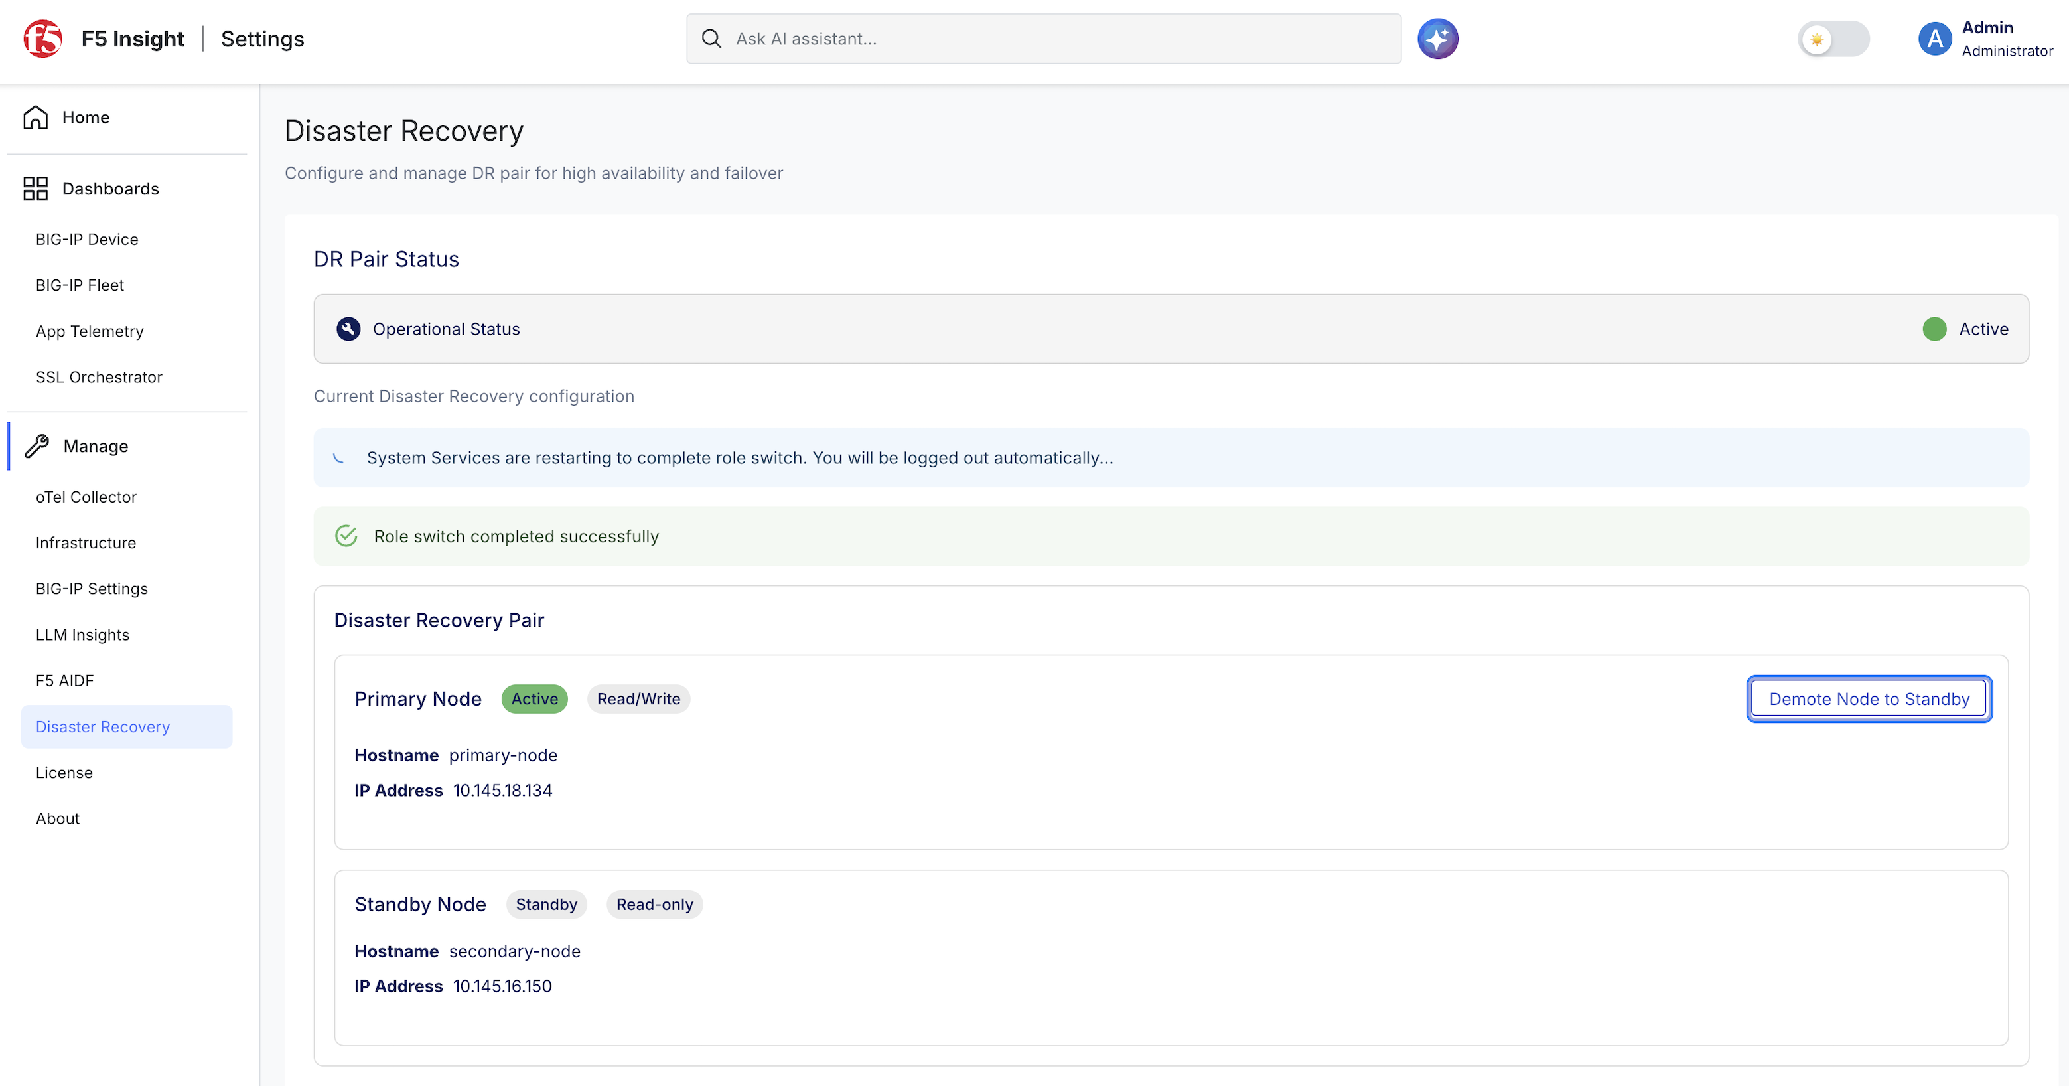Screen dimensions: 2069x1086
Task: Click the Home house icon
Action: [35, 117]
